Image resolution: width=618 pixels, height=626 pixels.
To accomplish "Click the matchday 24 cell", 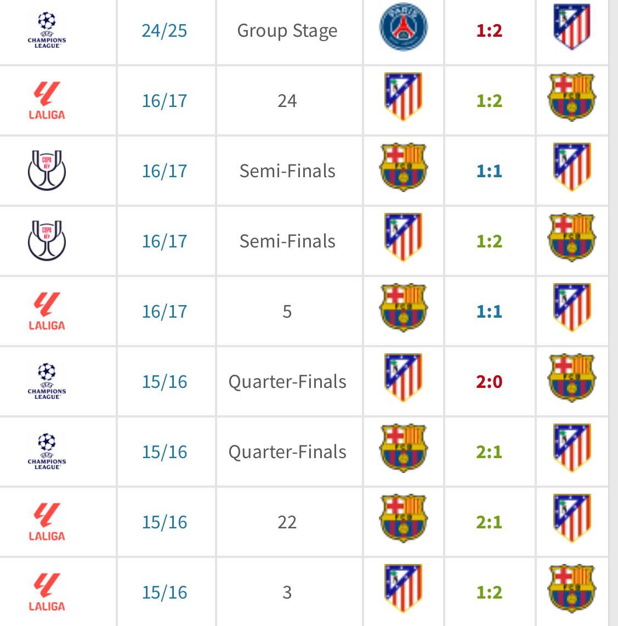I will pyautogui.click(x=287, y=101).
